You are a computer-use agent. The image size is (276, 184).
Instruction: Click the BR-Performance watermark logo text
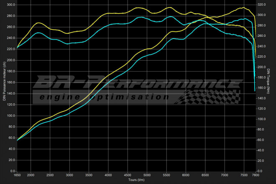(138, 82)
